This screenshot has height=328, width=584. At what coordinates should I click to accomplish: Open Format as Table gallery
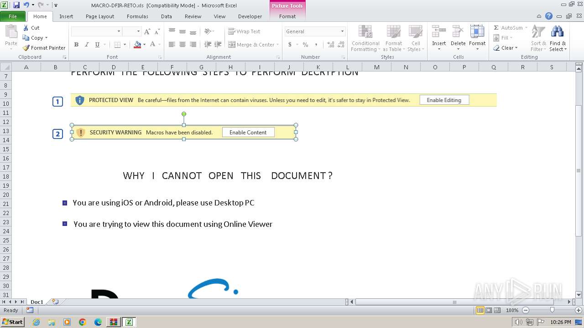[393, 38]
